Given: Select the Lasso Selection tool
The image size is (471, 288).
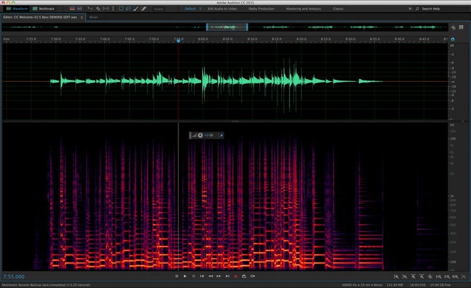Looking at the screenshot, I should pyautogui.click(x=128, y=9).
